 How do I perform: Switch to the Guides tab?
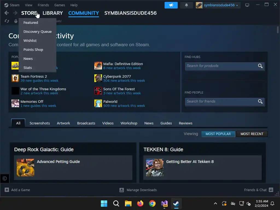[166, 123]
